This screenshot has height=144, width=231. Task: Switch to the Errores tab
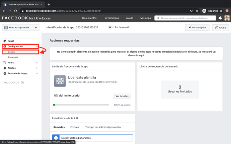[x=75, y=127]
